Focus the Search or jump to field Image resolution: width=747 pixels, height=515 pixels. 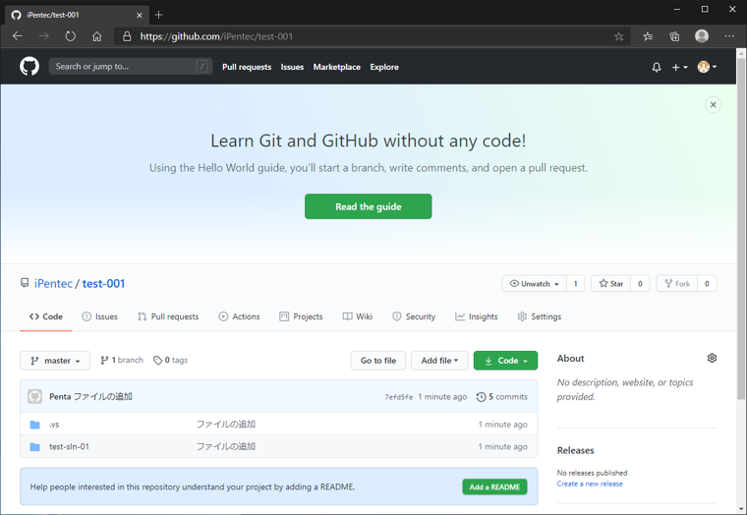[131, 67]
